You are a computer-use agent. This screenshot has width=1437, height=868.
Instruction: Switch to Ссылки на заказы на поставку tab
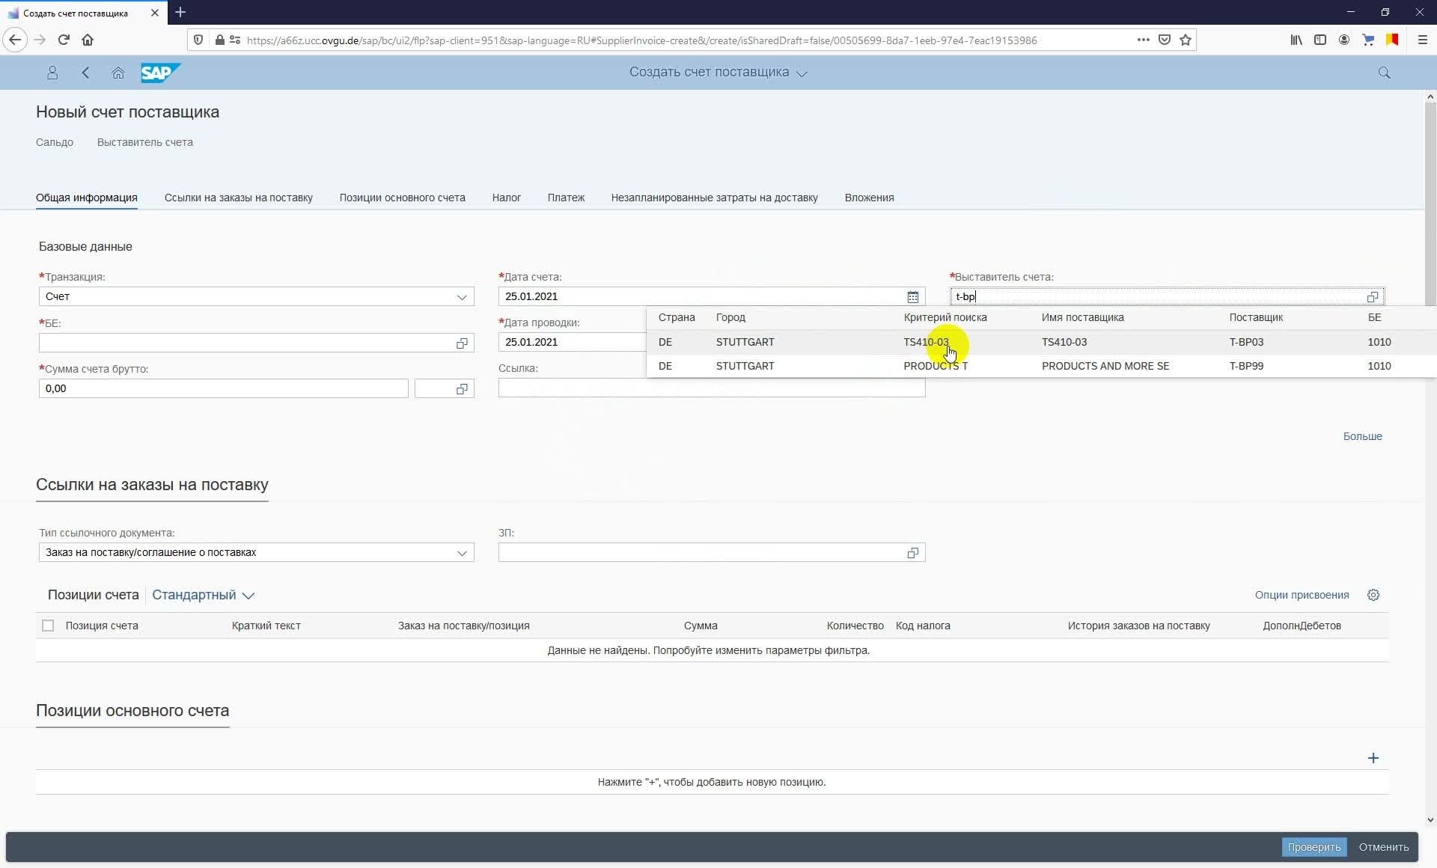tap(239, 198)
